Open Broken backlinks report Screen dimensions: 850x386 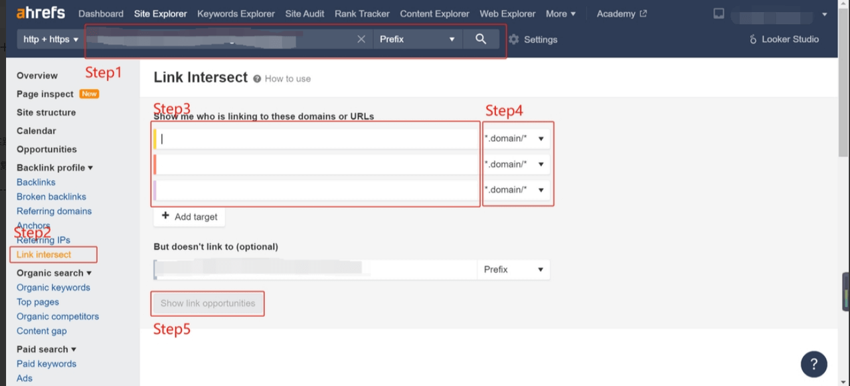point(51,197)
